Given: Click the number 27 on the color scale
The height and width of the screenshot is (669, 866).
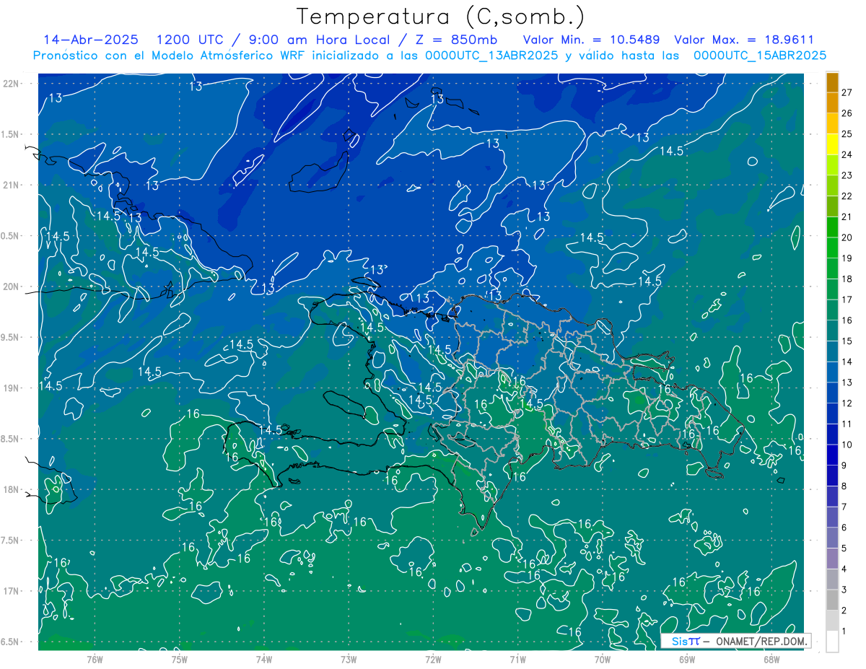Looking at the screenshot, I should tap(847, 92).
